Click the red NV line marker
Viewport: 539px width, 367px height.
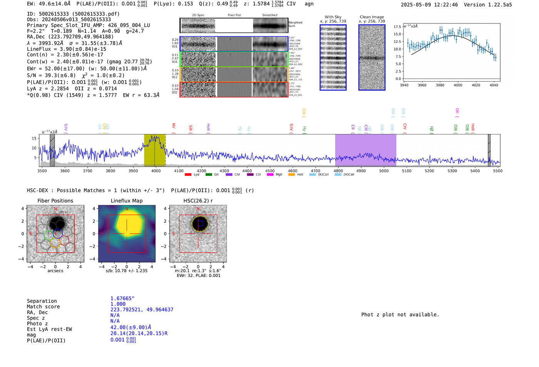(174, 127)
